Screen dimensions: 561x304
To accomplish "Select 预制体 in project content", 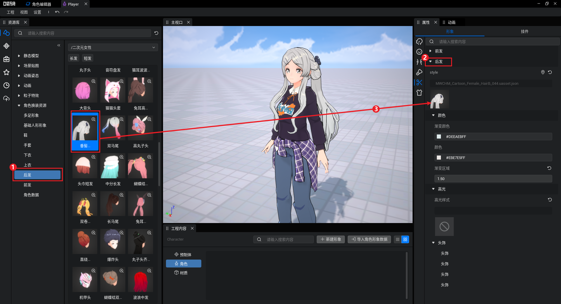I will 183,255.
